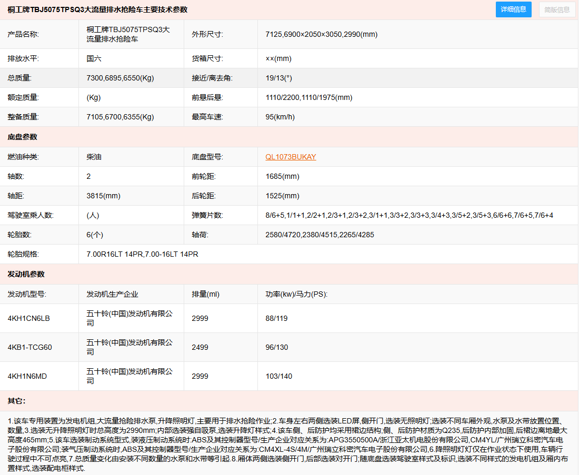Open the QL1073BUKAY chassis model link

tap(291, 157)
